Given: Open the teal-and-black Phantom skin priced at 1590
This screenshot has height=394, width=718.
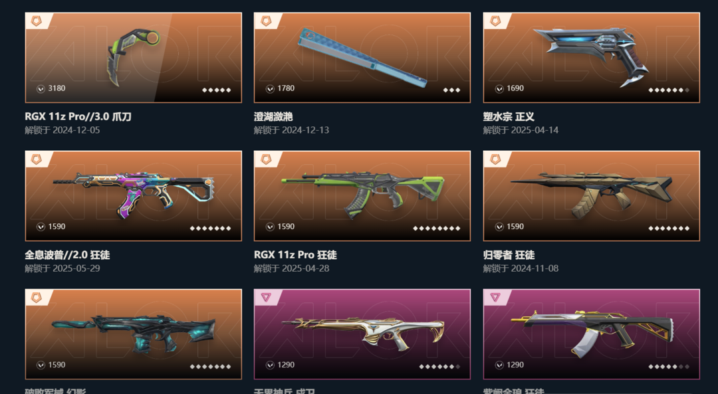Looking at the screenshot, I should 133,334.
